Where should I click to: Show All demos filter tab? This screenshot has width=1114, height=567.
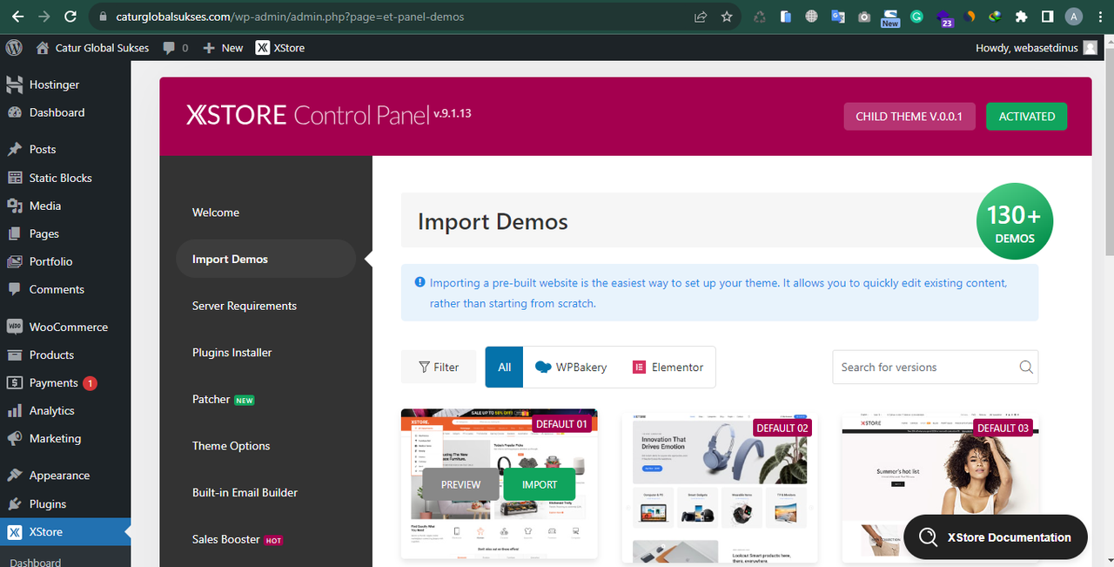[x=504, y=367]
